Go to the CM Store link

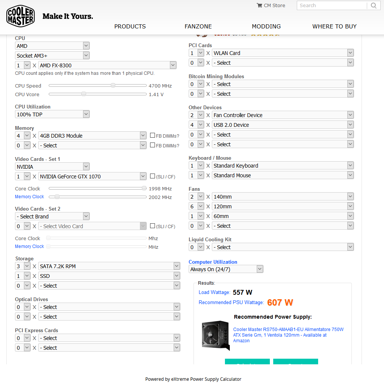pyautogui.click(x=274, y=5)
